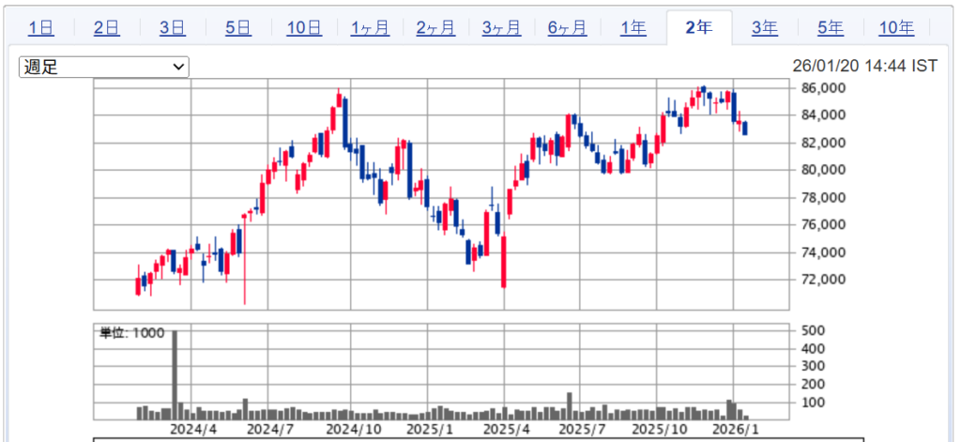Open the 2ヶ月 range tab
The height and width of the screenshot is (442, 961).
435,28
